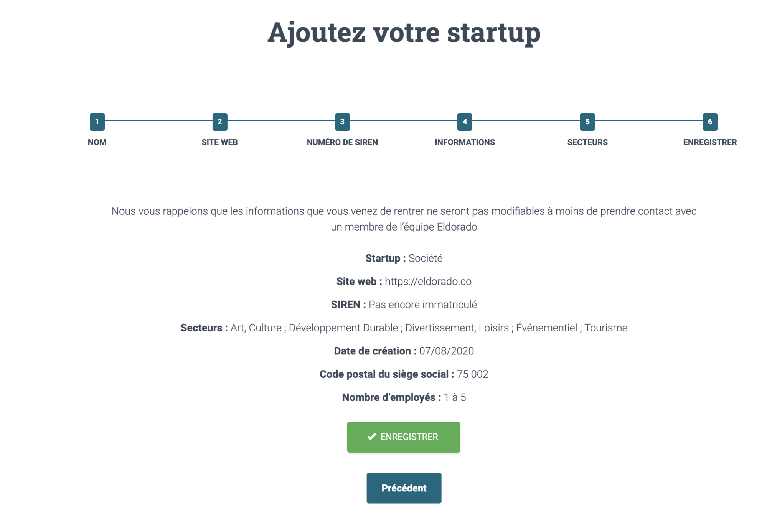
Task: Click the Secteurs list line
Action: (x=404, y=328)
